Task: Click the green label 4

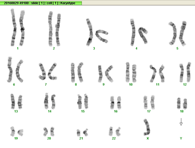Action: [136, 48]
